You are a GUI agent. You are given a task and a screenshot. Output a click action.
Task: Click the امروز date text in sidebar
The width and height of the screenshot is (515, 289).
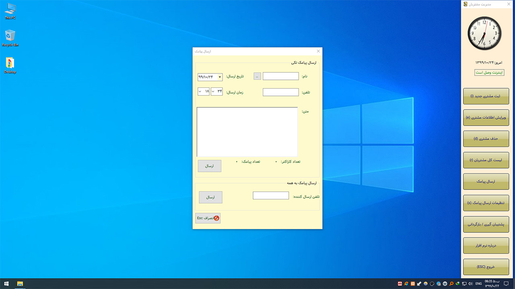pyautogui.click(x=489, y=63)
